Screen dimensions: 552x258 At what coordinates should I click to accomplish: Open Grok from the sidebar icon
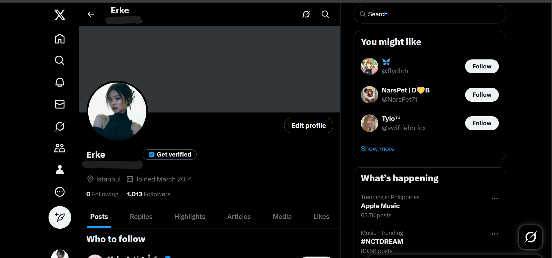[x=60, y=126]
